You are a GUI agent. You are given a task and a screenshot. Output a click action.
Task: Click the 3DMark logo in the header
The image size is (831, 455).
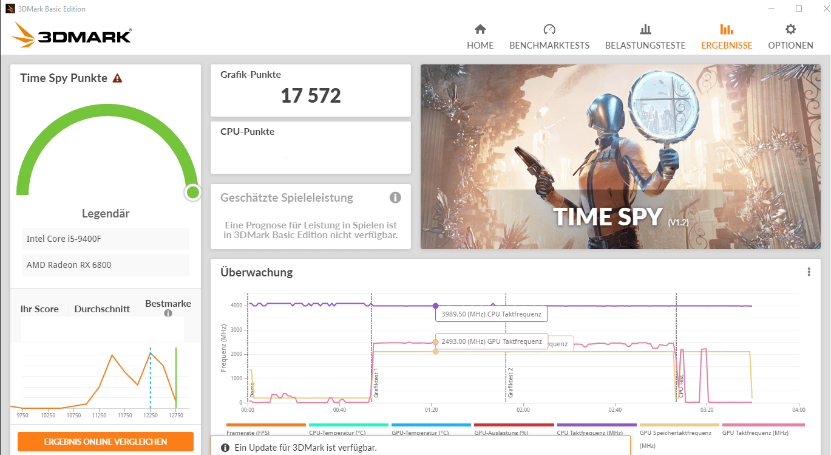(x=72, y=35)
